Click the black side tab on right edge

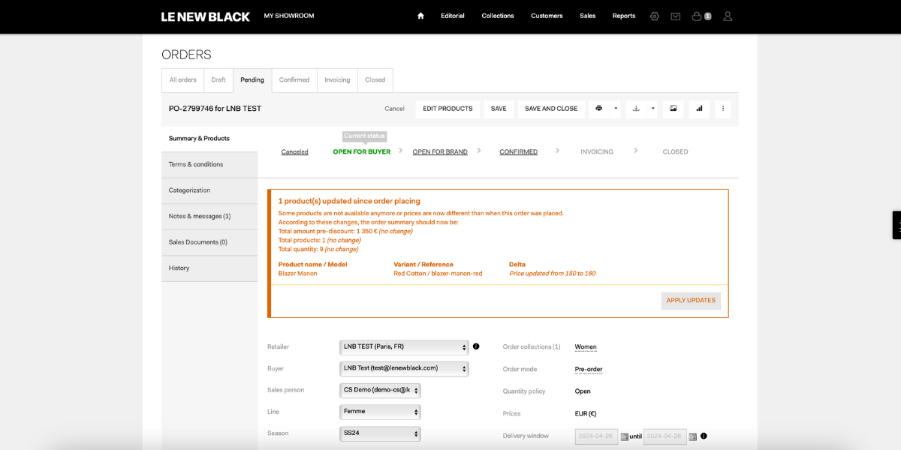coord(896,225)
